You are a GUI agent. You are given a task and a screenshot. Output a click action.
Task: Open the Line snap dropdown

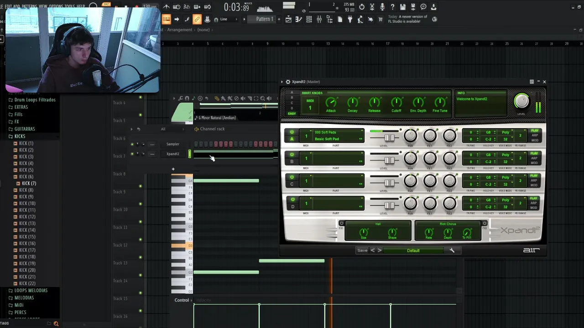click(224, 19)
